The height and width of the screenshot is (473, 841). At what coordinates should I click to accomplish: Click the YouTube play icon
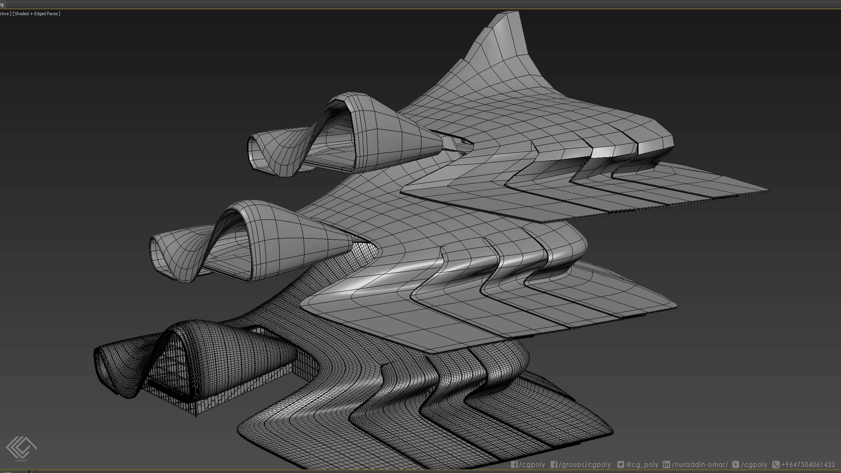click(x=735, y=465)
